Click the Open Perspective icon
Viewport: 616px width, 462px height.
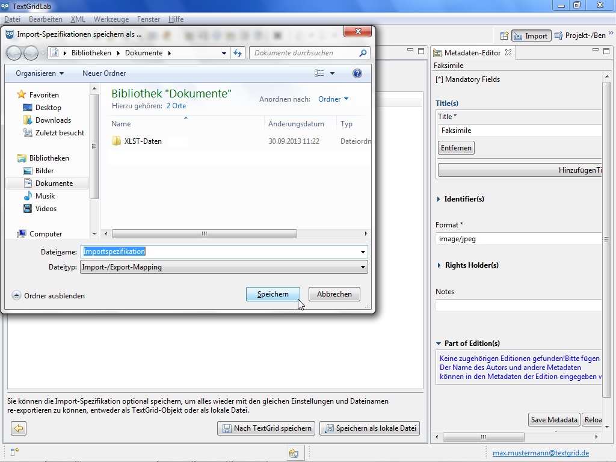[x=504, y=35]
